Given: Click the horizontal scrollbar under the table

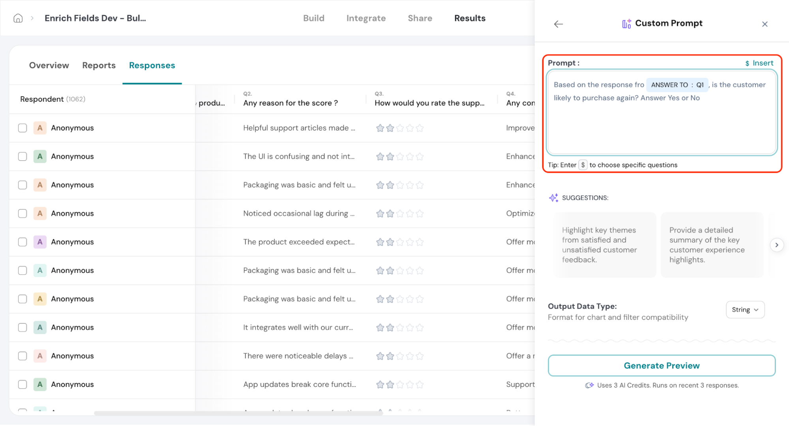Looking at the screenshot, I should [238, 413].
